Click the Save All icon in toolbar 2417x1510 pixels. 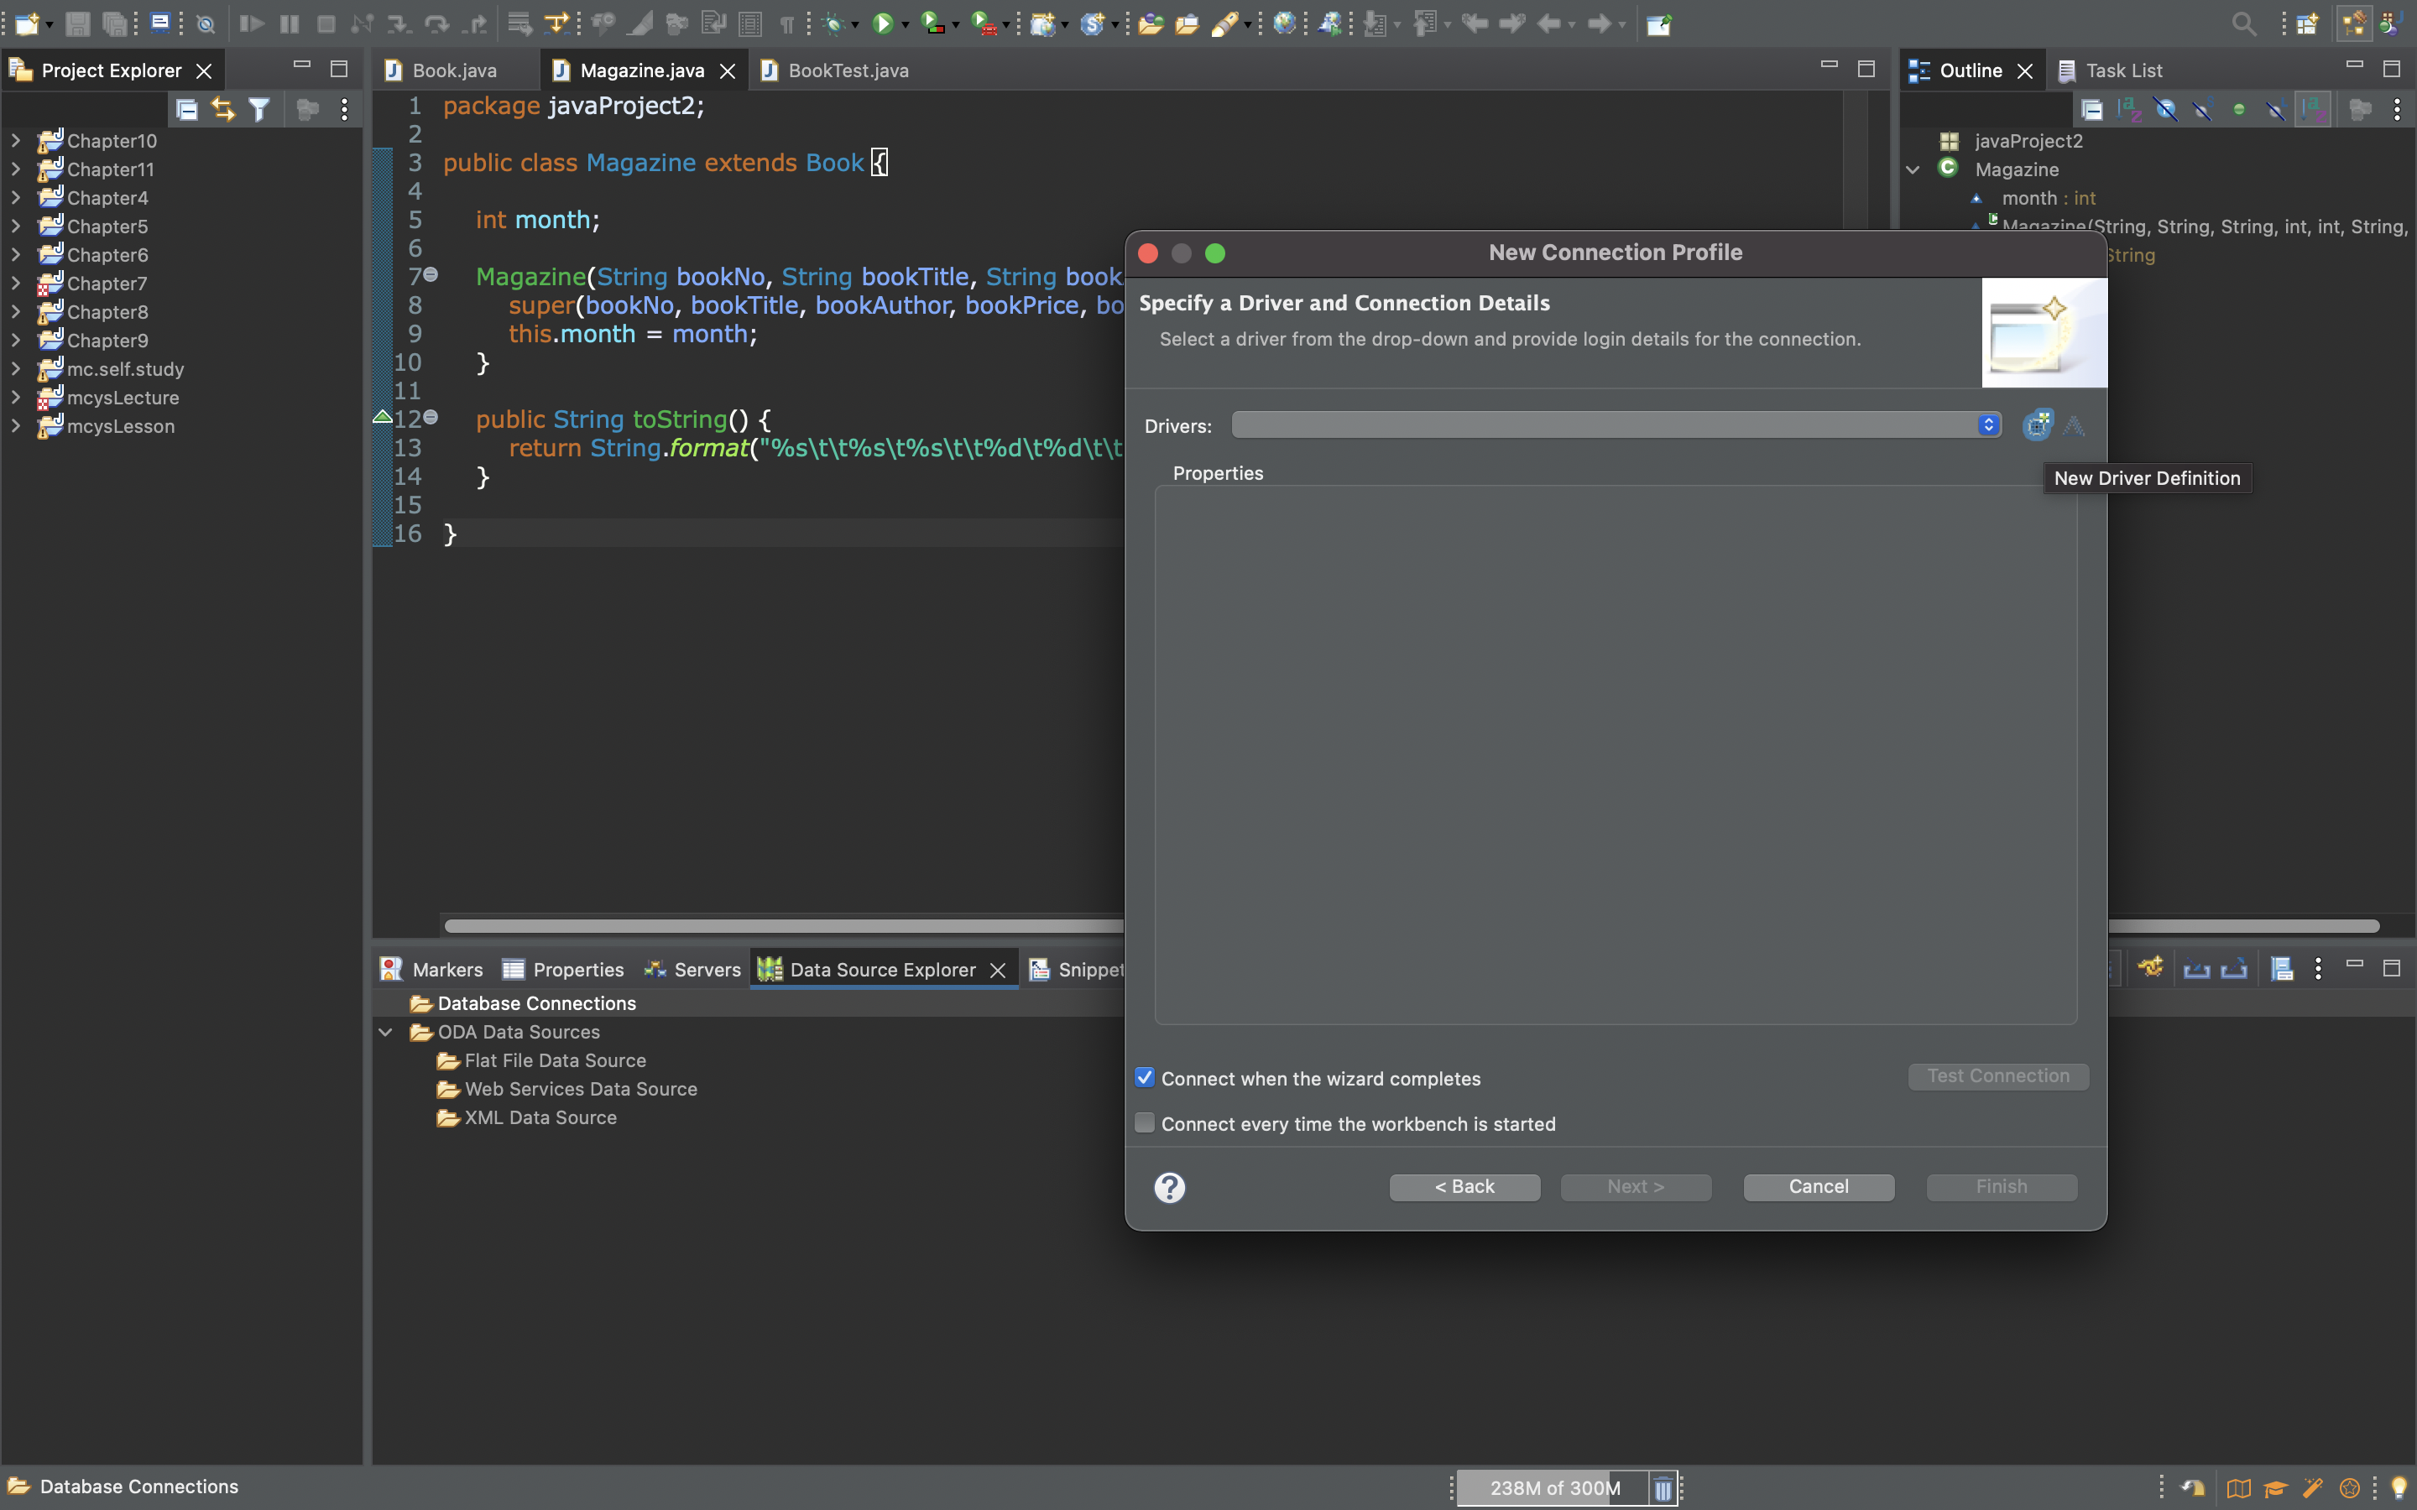click(x=116, y=24)
